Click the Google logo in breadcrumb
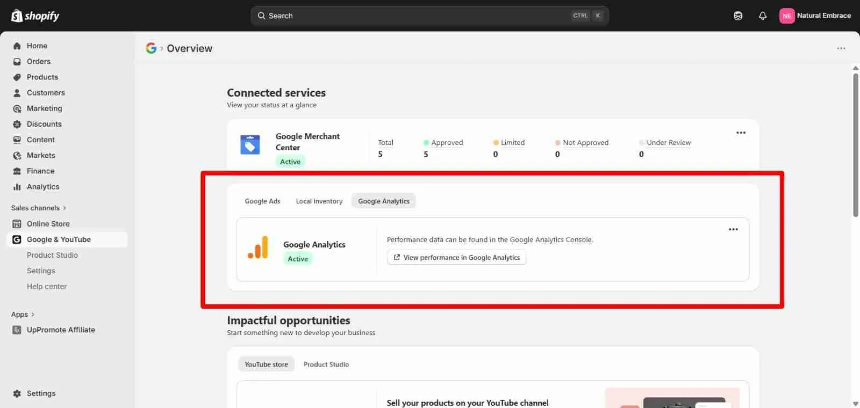 (x=151, y=48)
